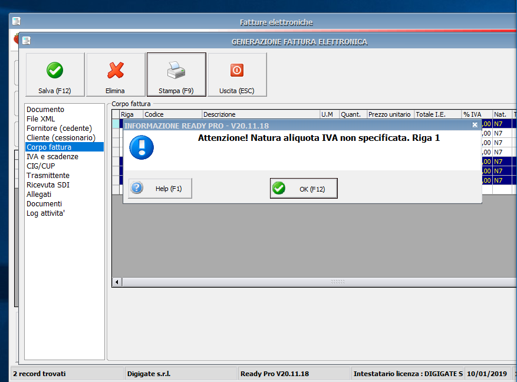Click OK (F12) in the warning dialog
This screenshot has height=382, width=517.
click(304, 189)
